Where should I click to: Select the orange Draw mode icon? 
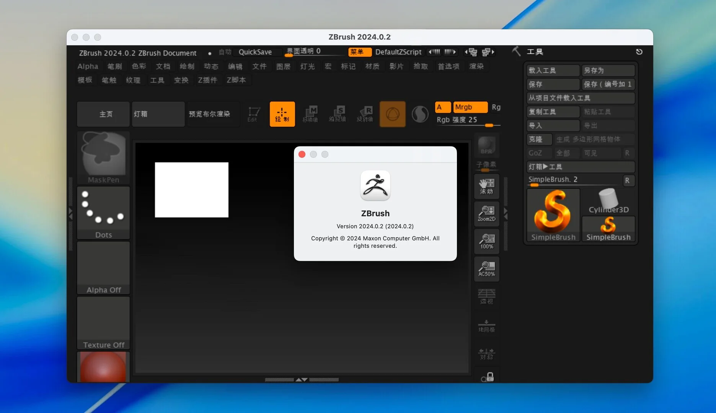[282, 114]
